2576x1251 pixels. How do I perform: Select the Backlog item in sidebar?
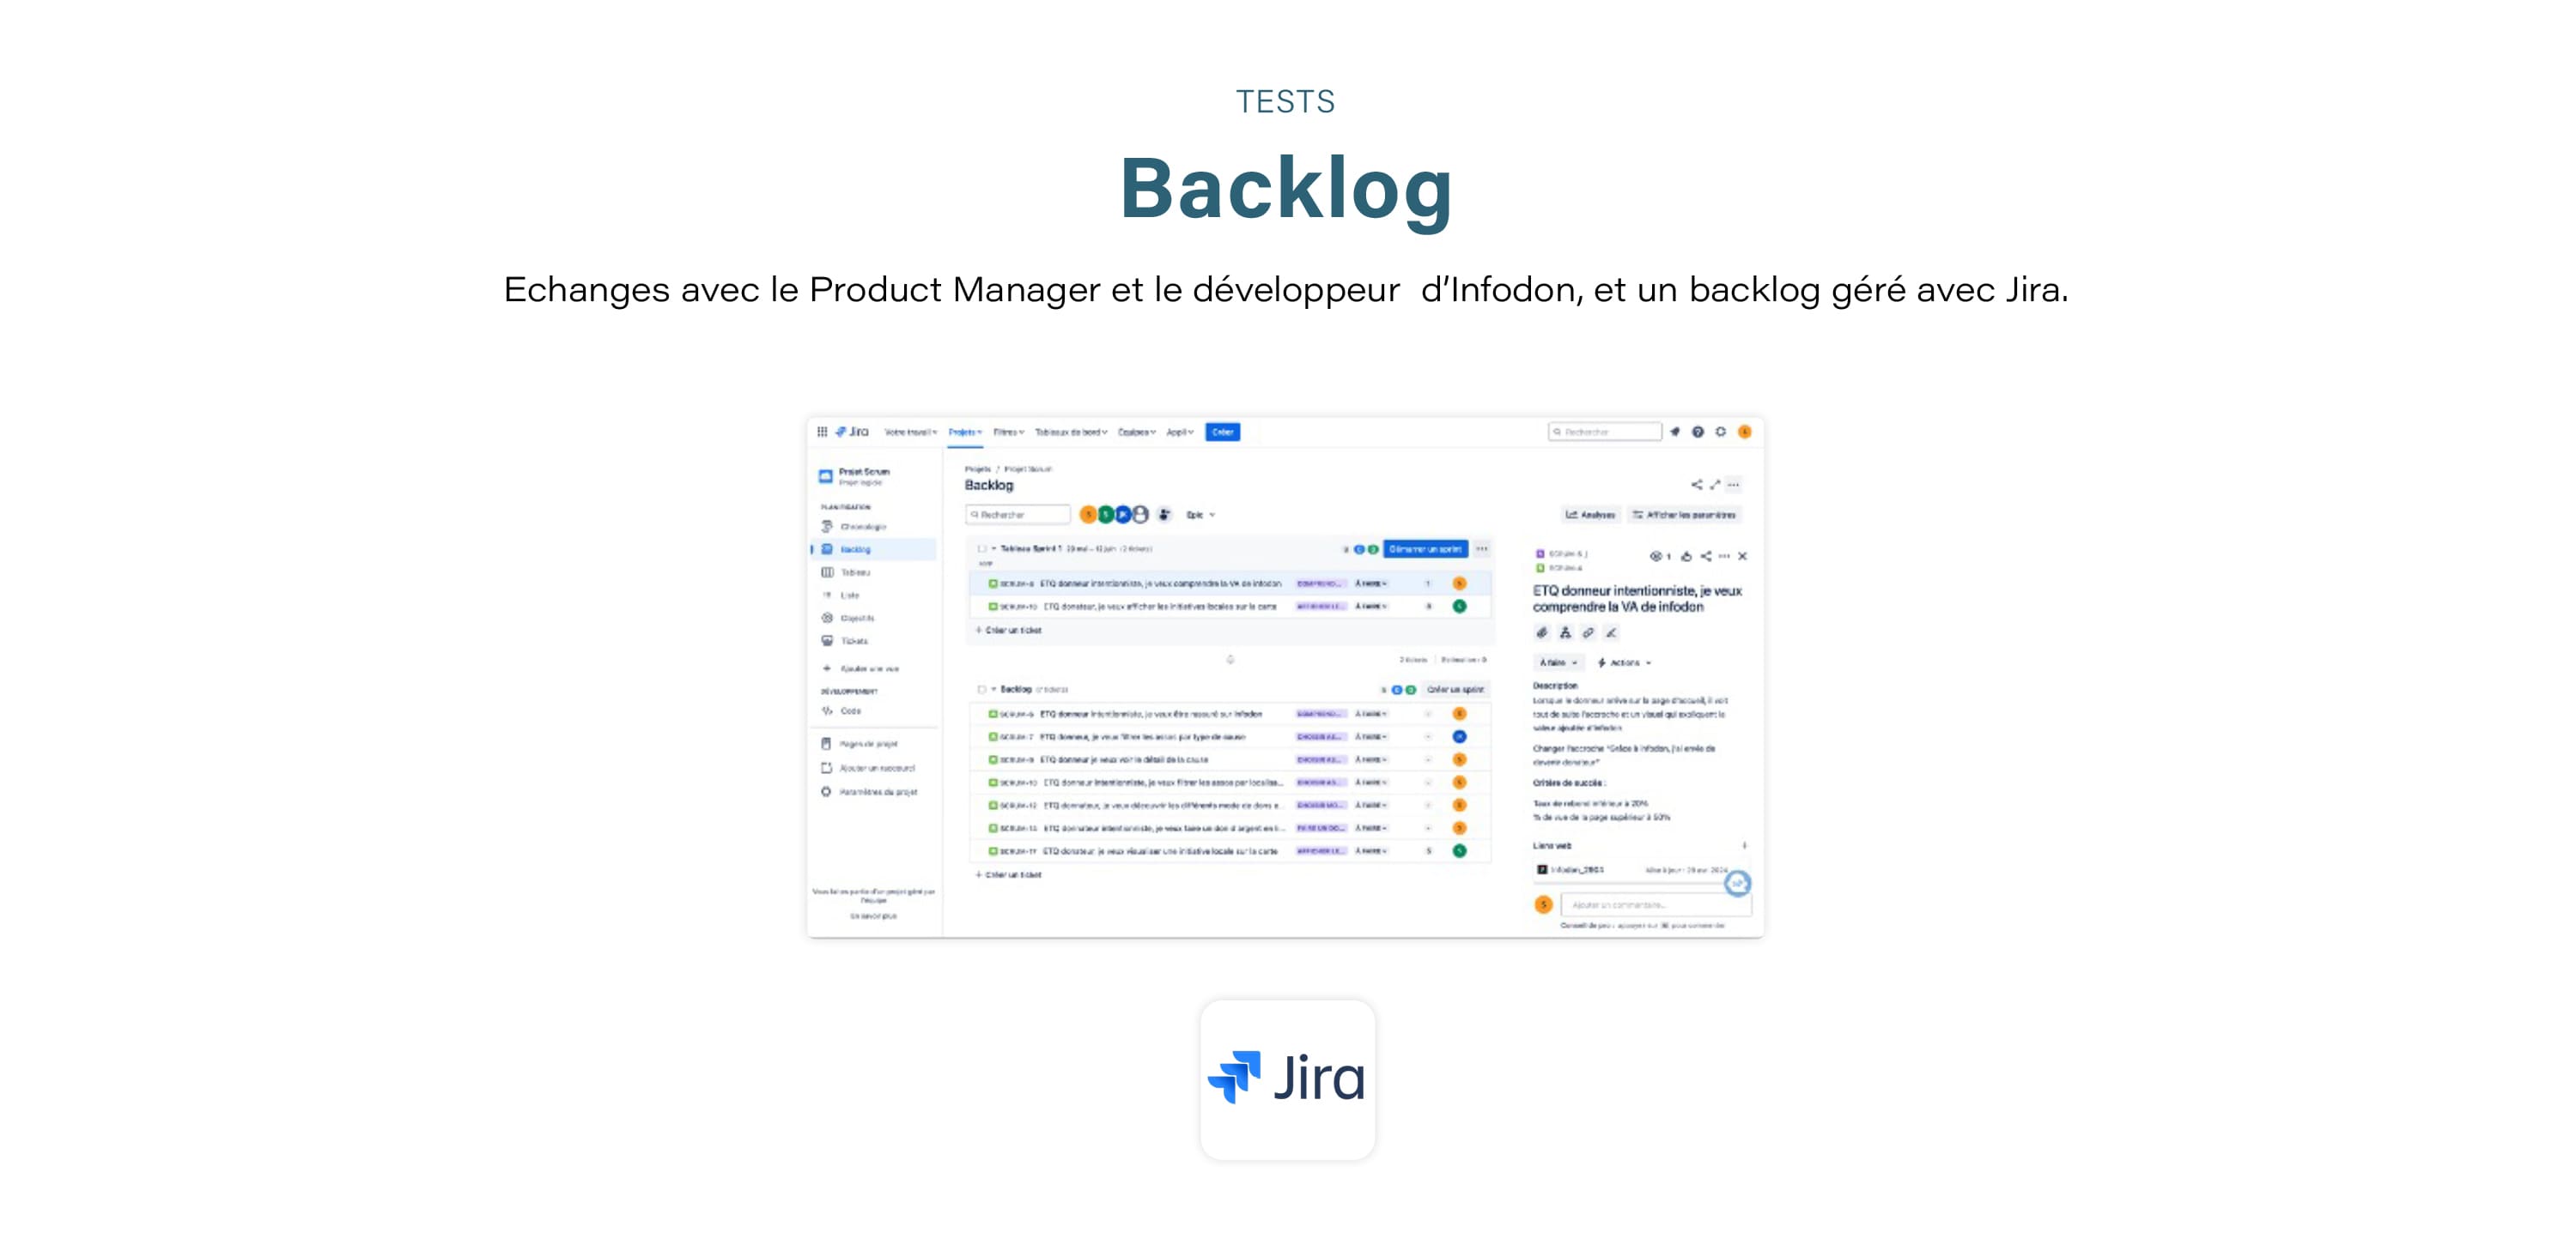click(875, 549)
